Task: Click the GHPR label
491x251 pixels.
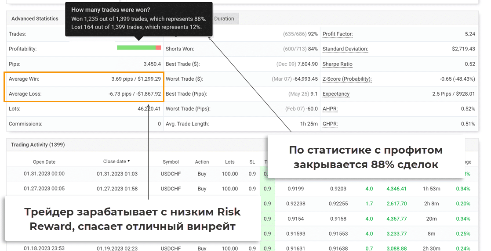Action: point(330,124)
